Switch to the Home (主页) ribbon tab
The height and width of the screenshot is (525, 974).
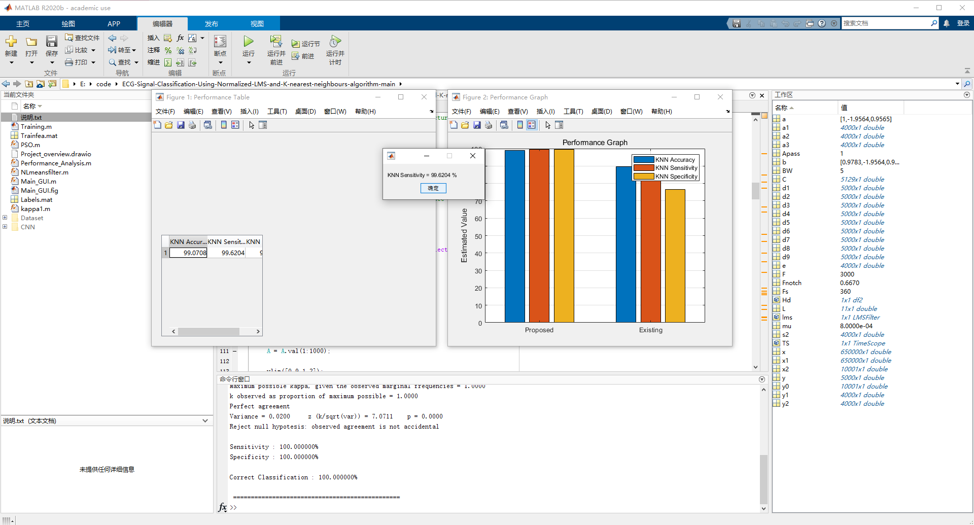tap(23, 24)
